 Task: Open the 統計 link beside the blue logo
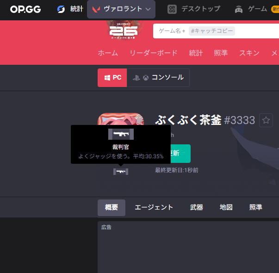pyautogui.click(x=77, y=9)
